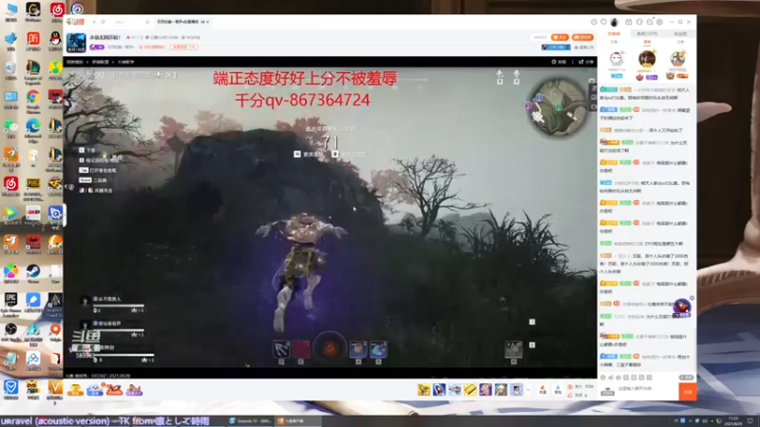Click the orange send button
The height and width of the screenshot is (427, 760).
click(x=687, y=392)
